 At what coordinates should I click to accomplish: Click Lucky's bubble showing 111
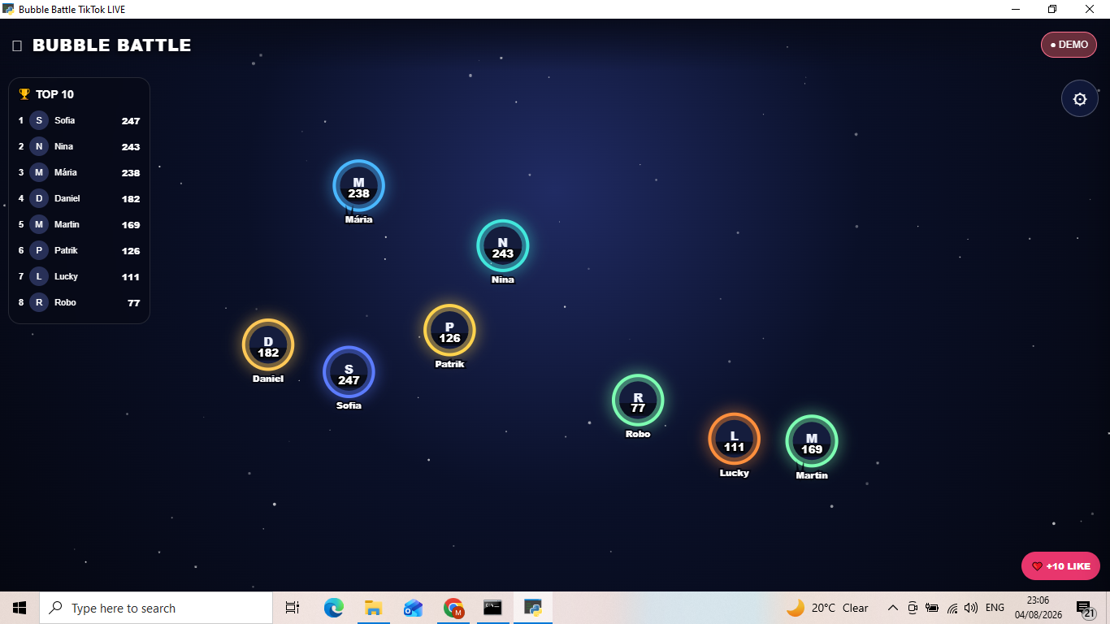pyautogui.click(x=734, y=439)
